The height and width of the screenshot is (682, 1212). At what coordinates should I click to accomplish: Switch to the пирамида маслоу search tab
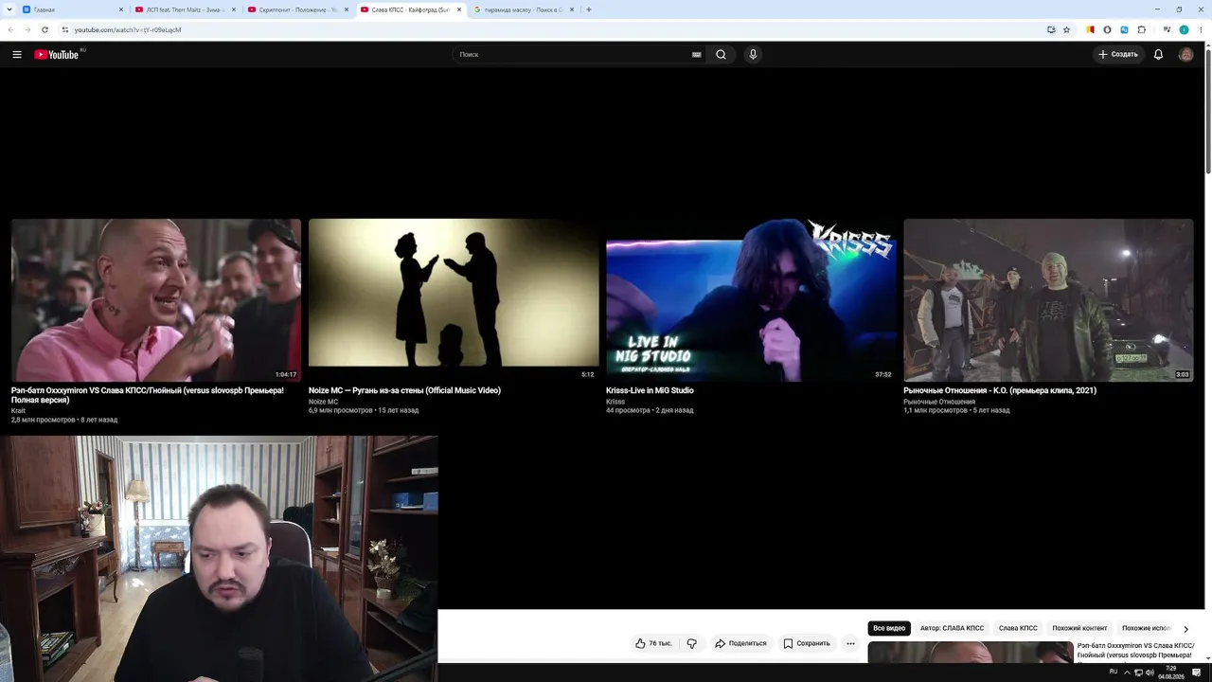(x=524, y=9)
